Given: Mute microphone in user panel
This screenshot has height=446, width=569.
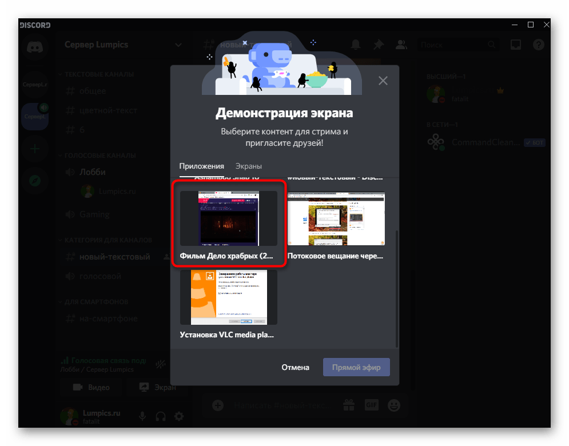Looking at the screenshot, I should pos(142,416).
